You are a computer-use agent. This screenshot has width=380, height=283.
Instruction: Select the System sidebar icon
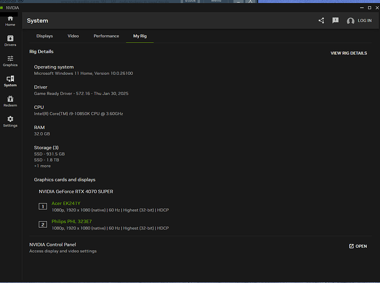tap(10, 81)
